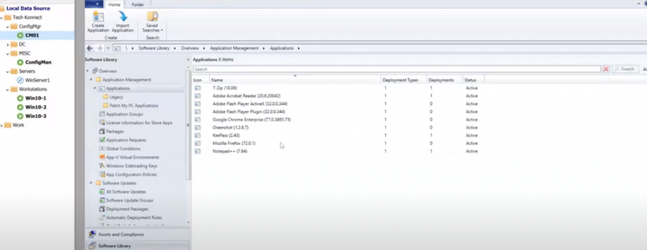
Task: Select the Automatic Deployment Rules icon
Action: 102,218
